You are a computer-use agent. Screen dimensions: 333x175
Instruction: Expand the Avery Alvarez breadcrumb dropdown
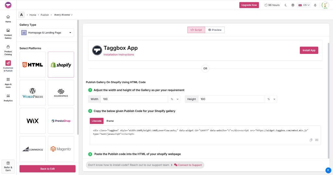click(x=63, y=15)
